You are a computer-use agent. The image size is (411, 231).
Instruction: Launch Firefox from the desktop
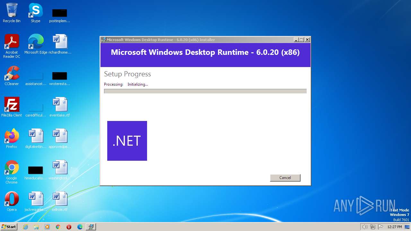coord(12,139)
